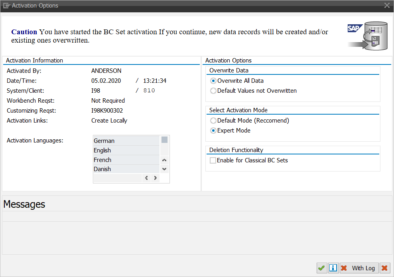Click the Activation Options title bar icon
This screenshot has height=277, width=394.
click(6, 6)
